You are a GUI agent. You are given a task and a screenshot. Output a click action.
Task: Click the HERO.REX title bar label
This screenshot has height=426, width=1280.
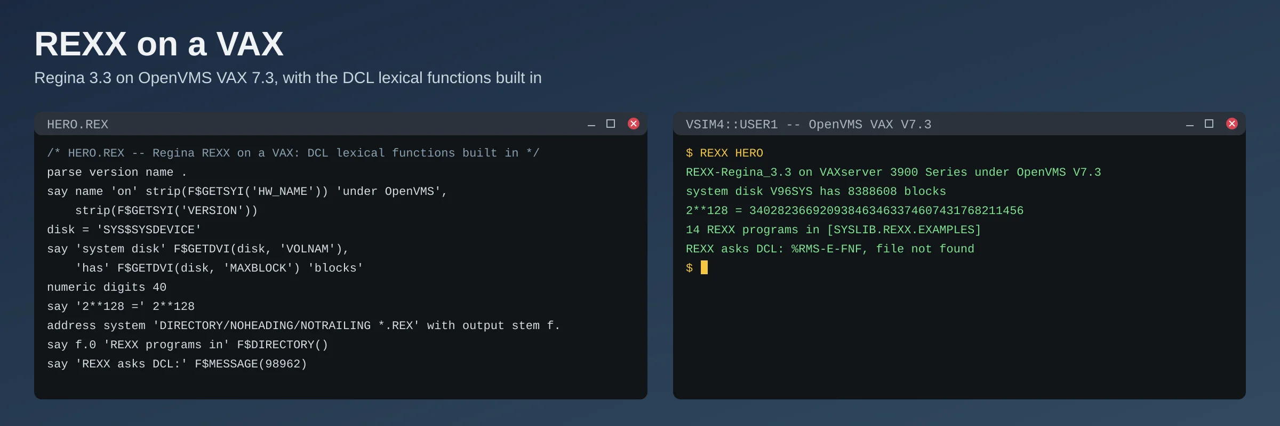[x=78, y=124]
